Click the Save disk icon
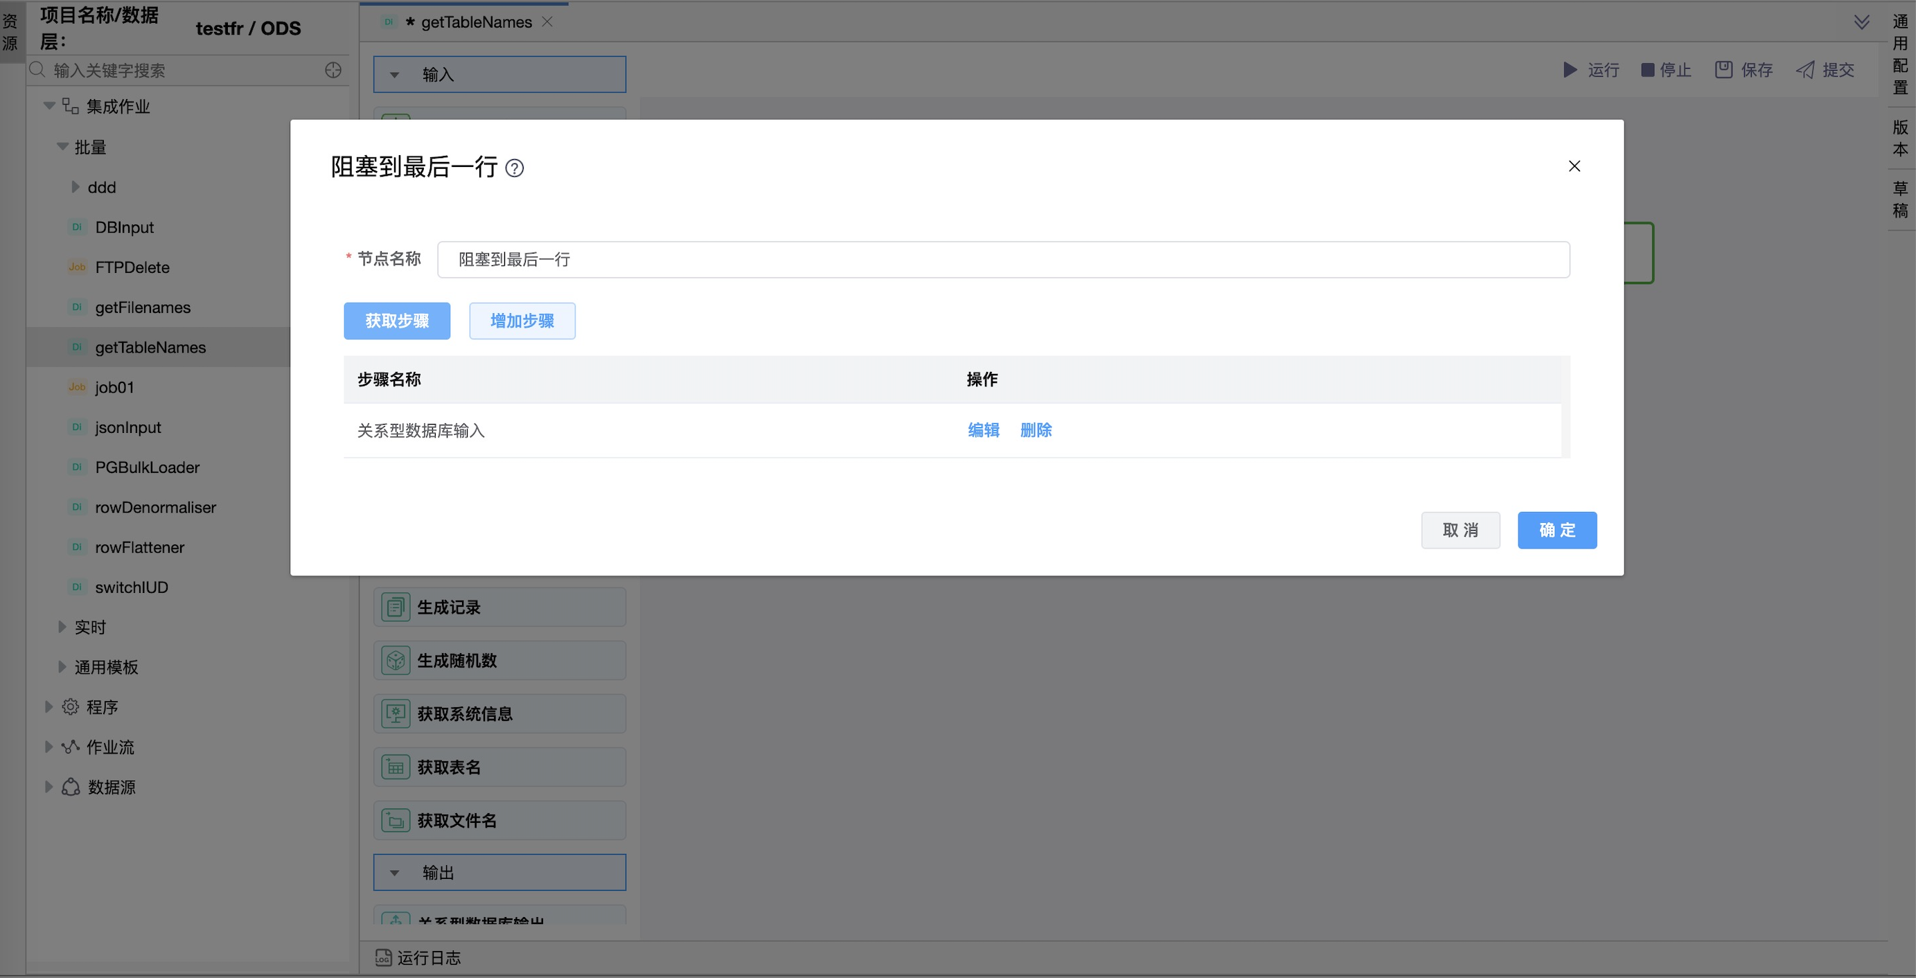The height and width of the screenshot is (978, 1916). tap(1723, 70)
